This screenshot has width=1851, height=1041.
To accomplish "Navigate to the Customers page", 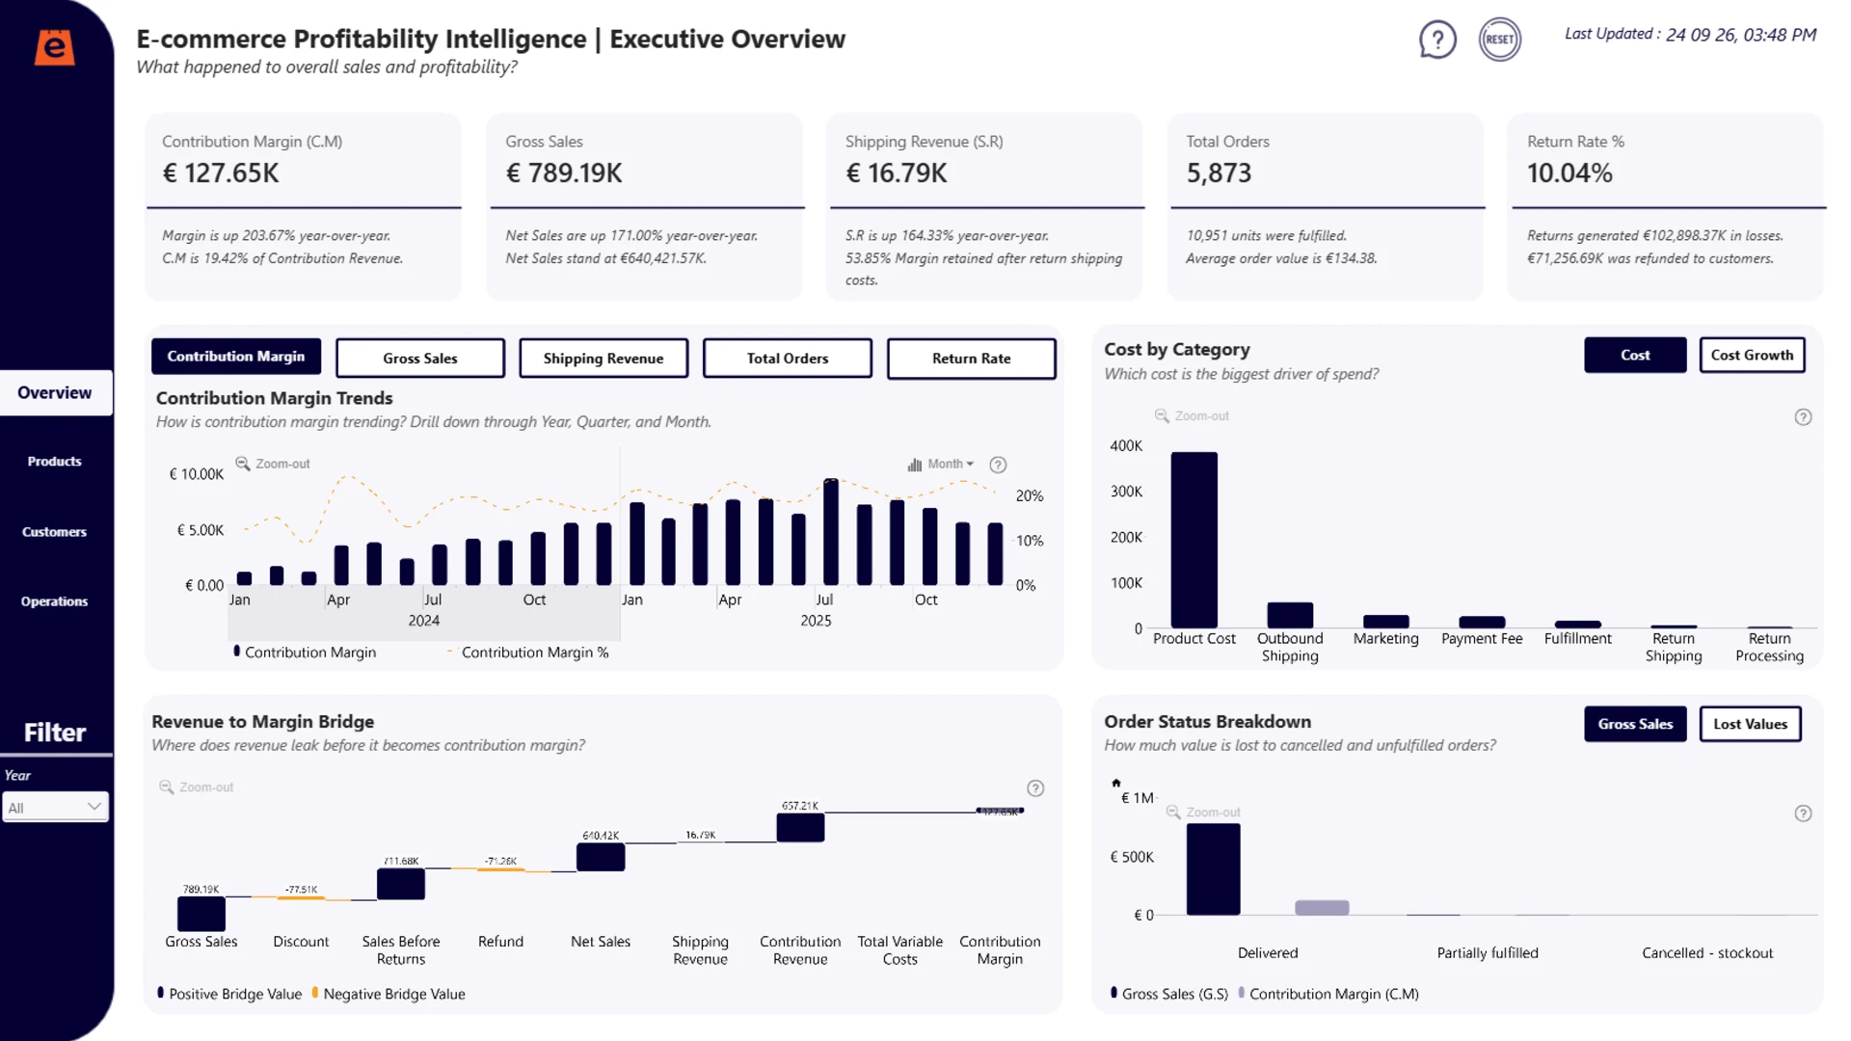I will (x=55, y=532).
